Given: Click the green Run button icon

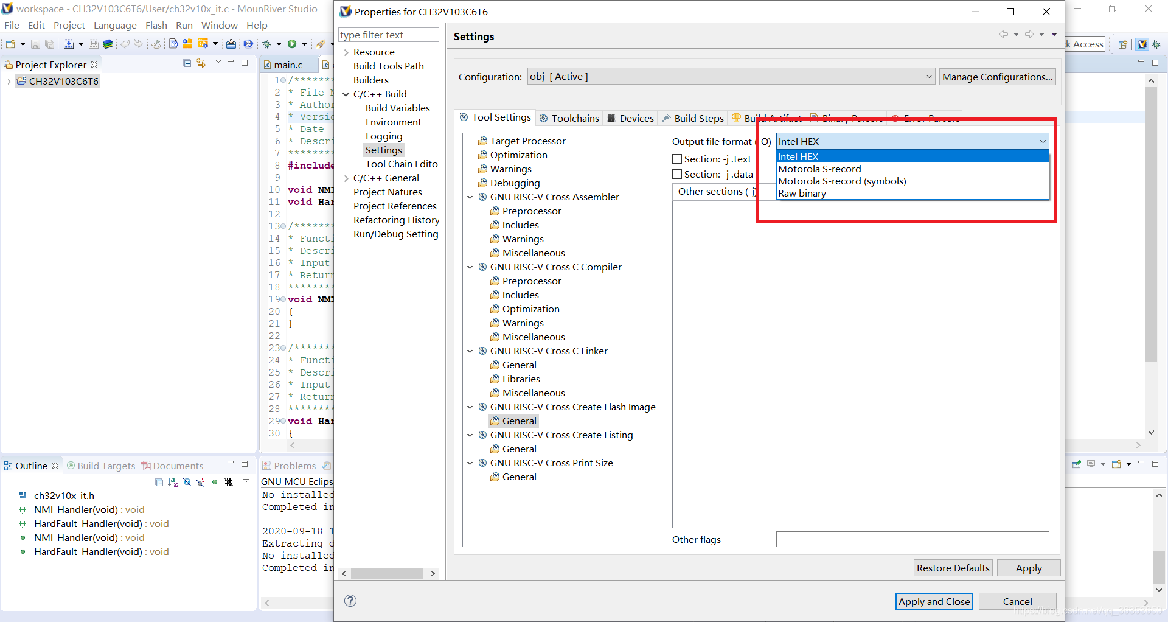Looking at the screenshot, I should (x=292, y=44).
